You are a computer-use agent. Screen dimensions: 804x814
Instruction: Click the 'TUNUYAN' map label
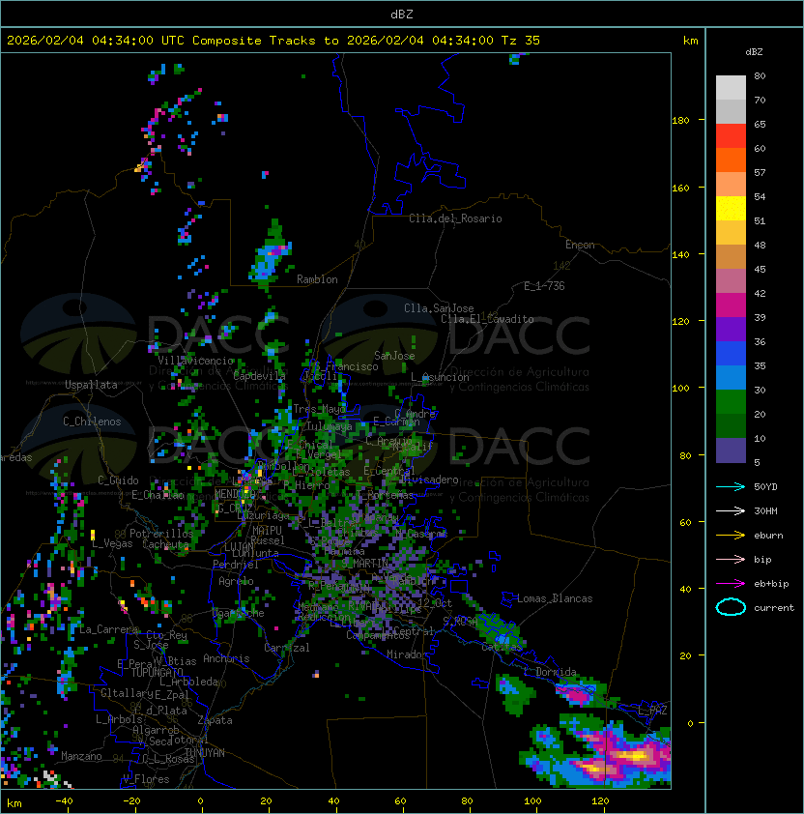tap(205, 753)
